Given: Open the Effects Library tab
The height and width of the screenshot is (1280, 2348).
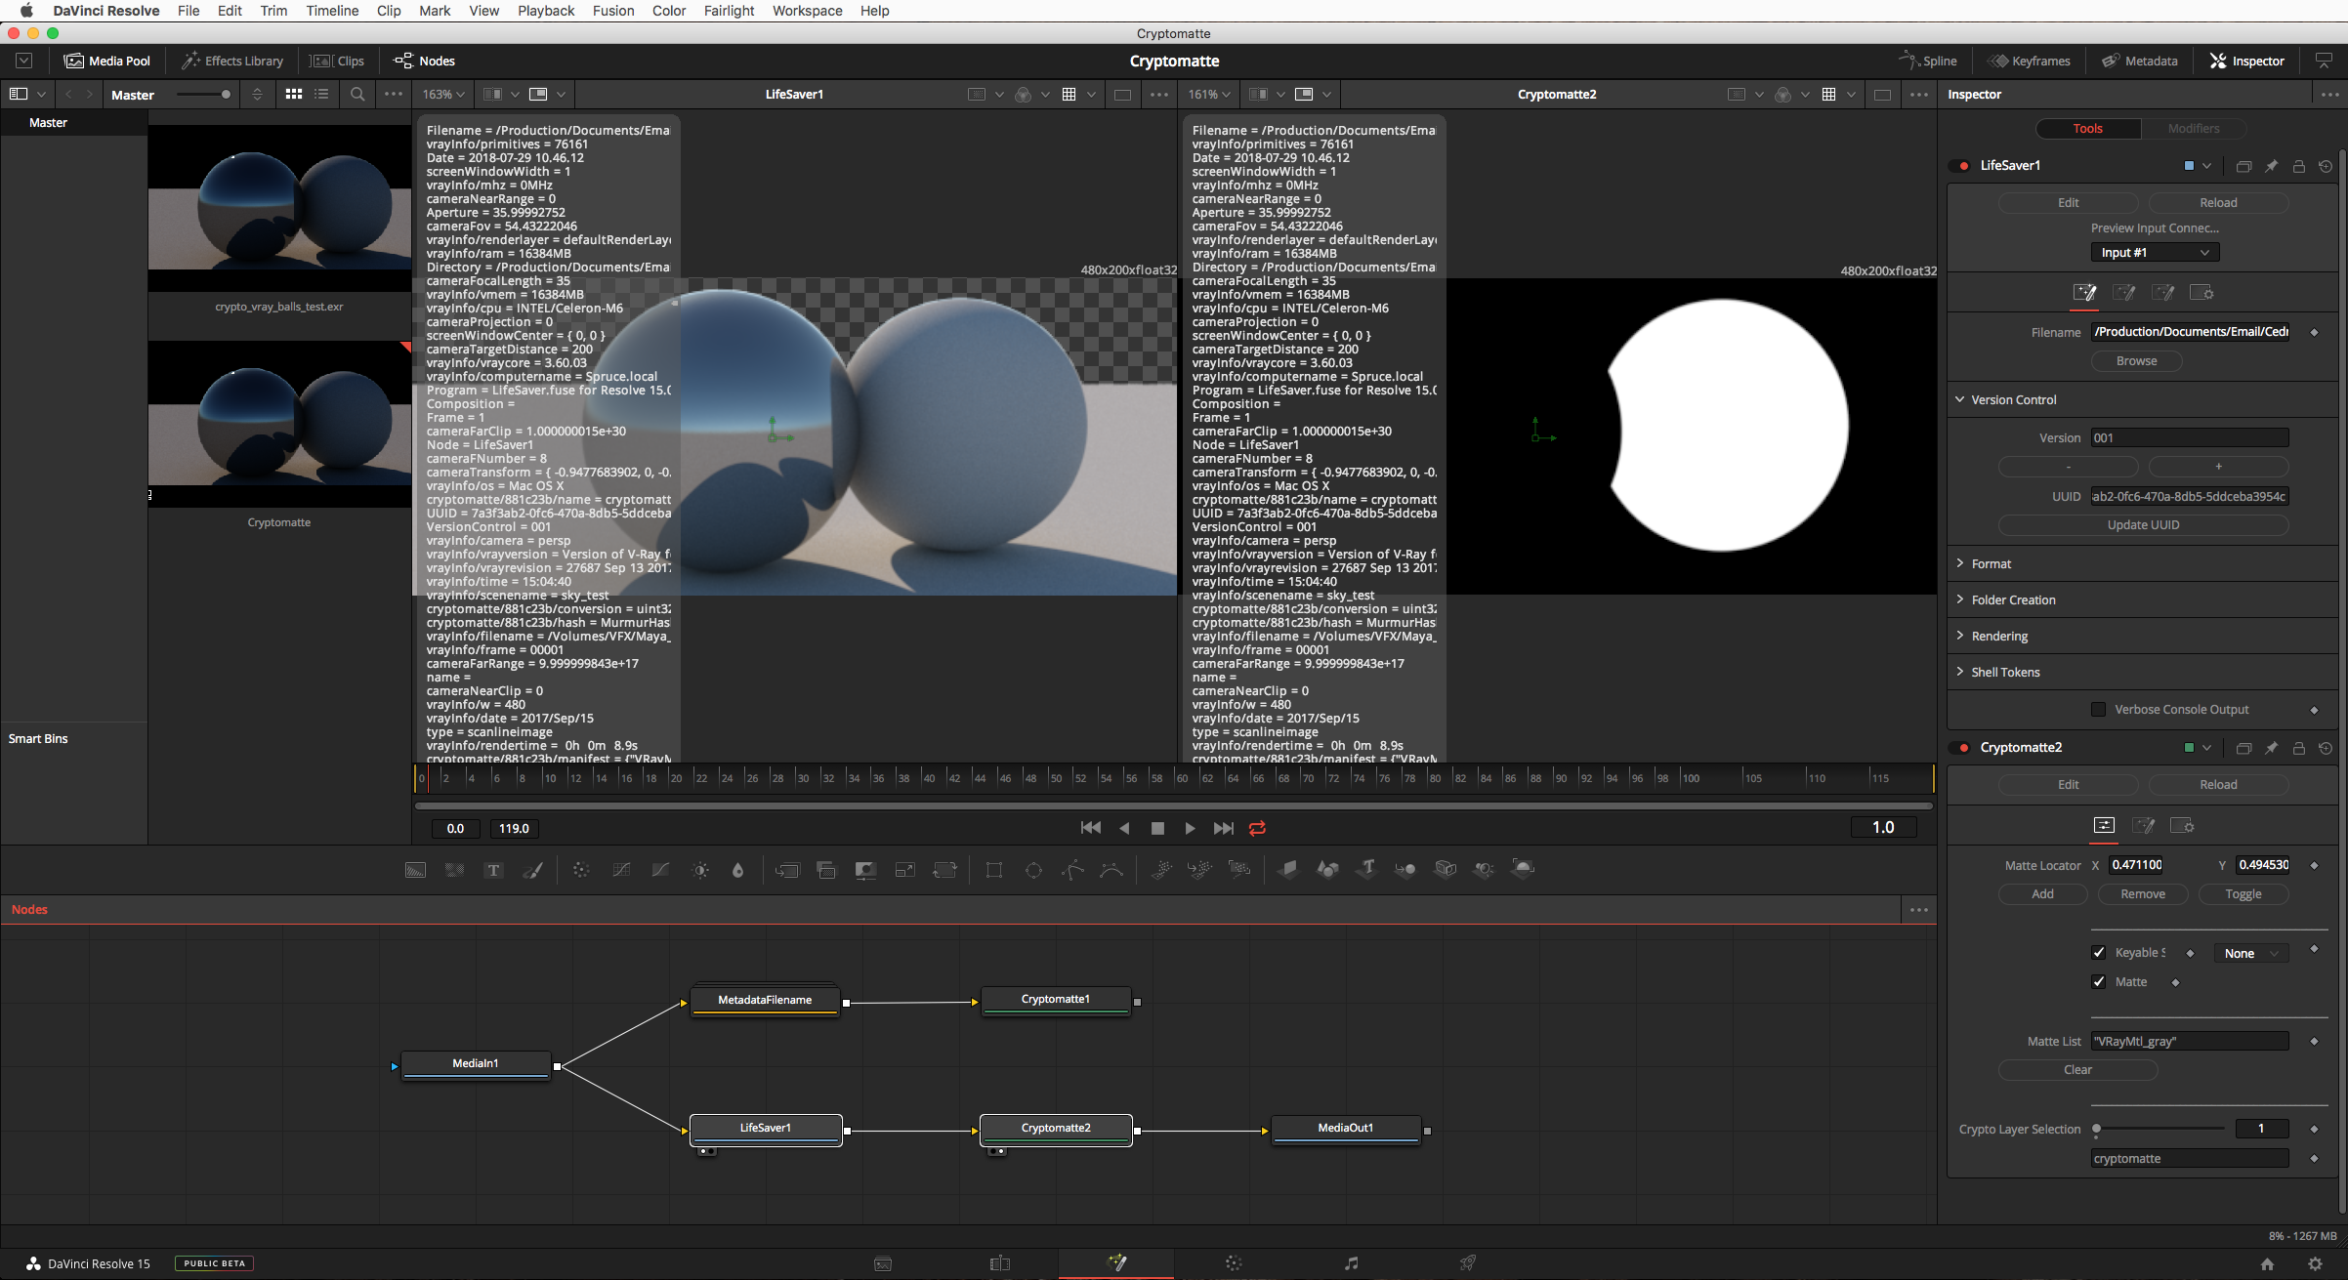Looking at the screenshot, I should (232, 61).
